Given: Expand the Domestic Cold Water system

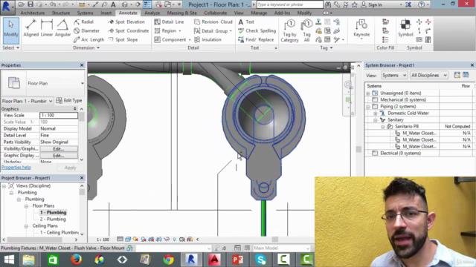Looking at the screenshot, I should [x=375, y=113].
